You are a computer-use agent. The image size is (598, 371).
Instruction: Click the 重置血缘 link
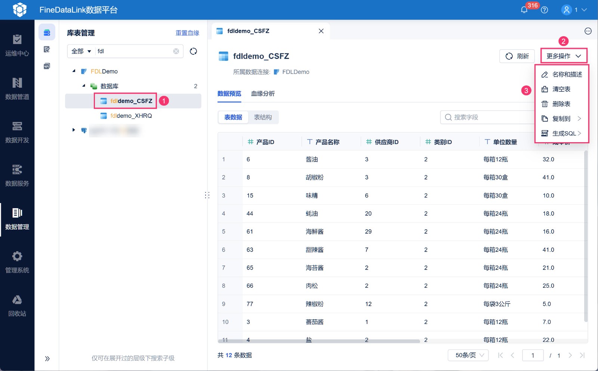(x=188, y=33)
